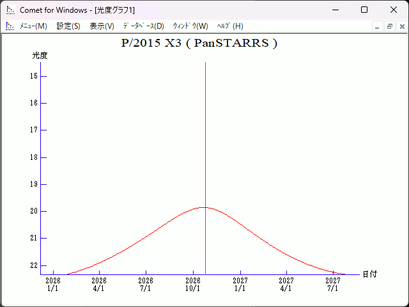Select the 光度 vertical axis label
The image size is (409, 307).
(x=40, y=56)
